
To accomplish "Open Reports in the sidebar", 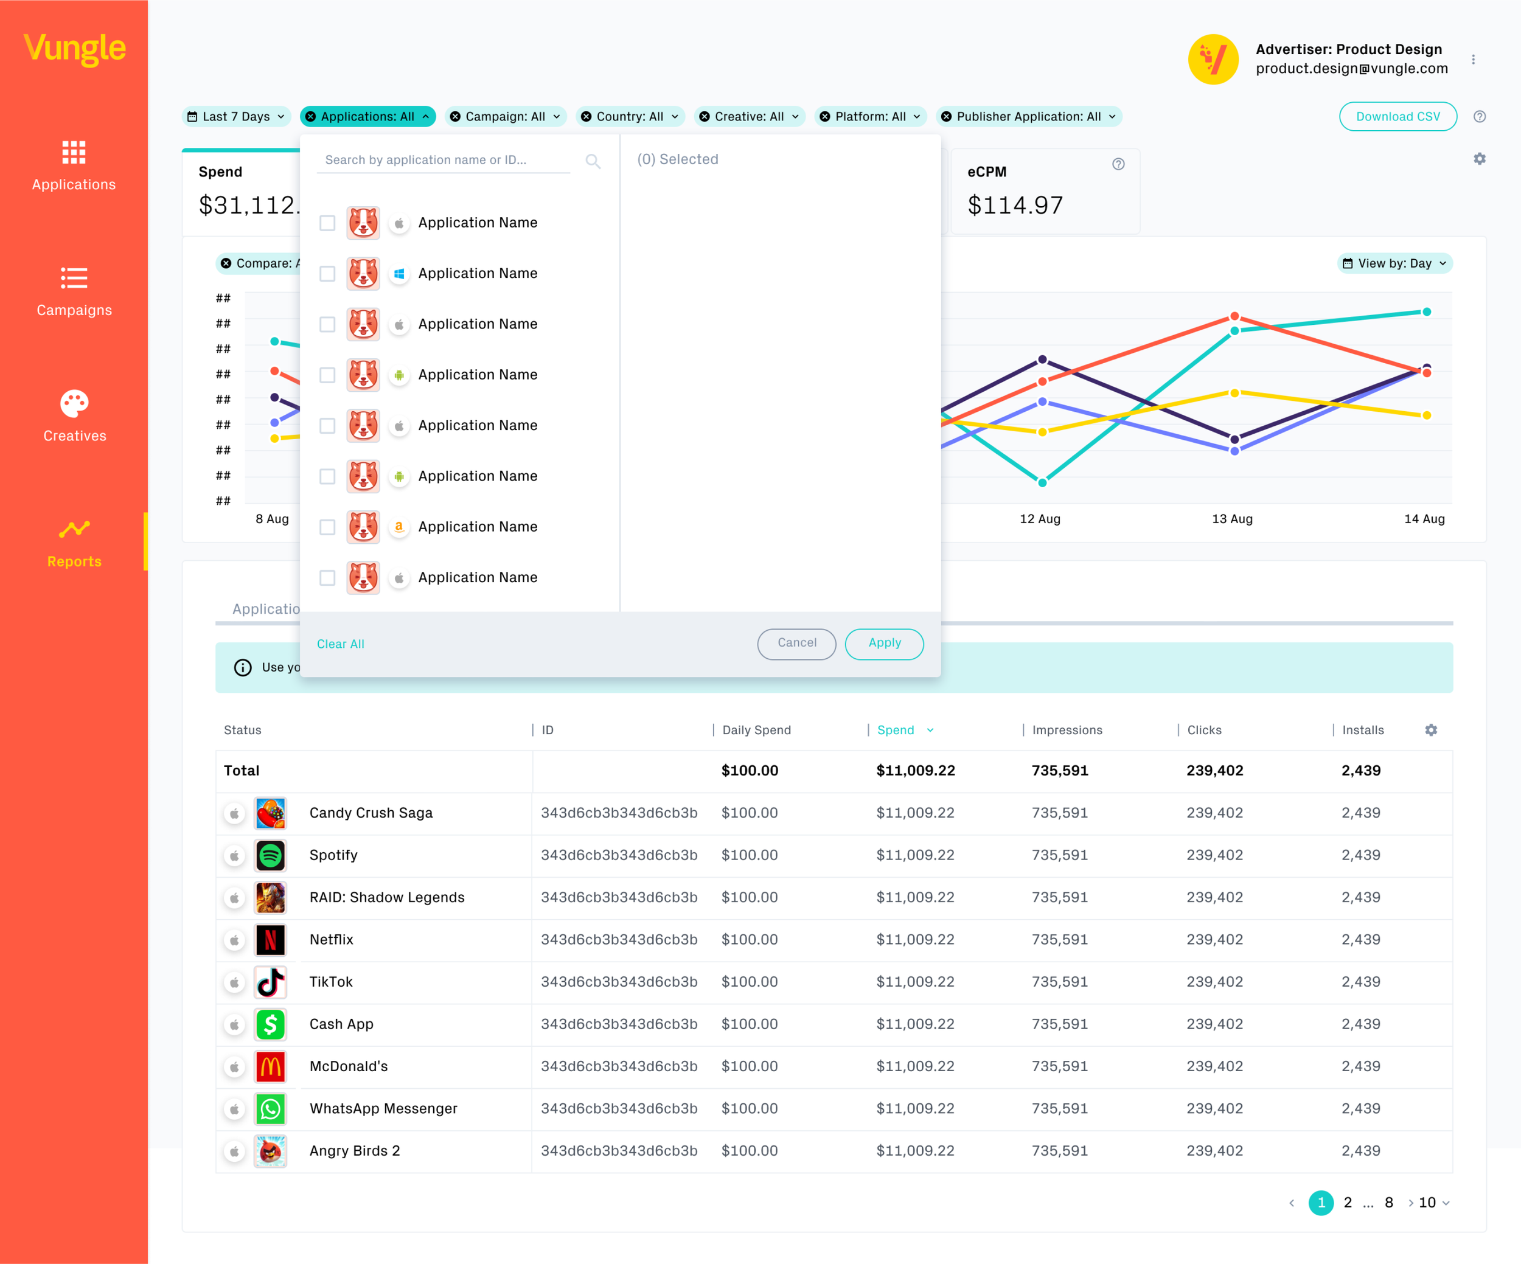I will point(74,543).
